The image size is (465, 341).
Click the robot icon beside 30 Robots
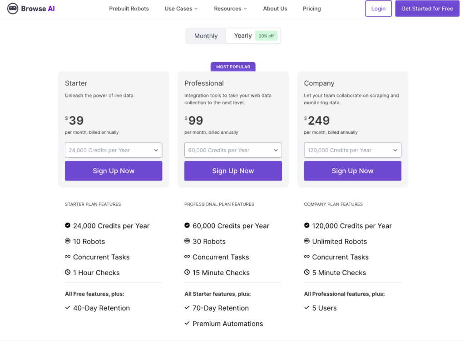(187, 241)
